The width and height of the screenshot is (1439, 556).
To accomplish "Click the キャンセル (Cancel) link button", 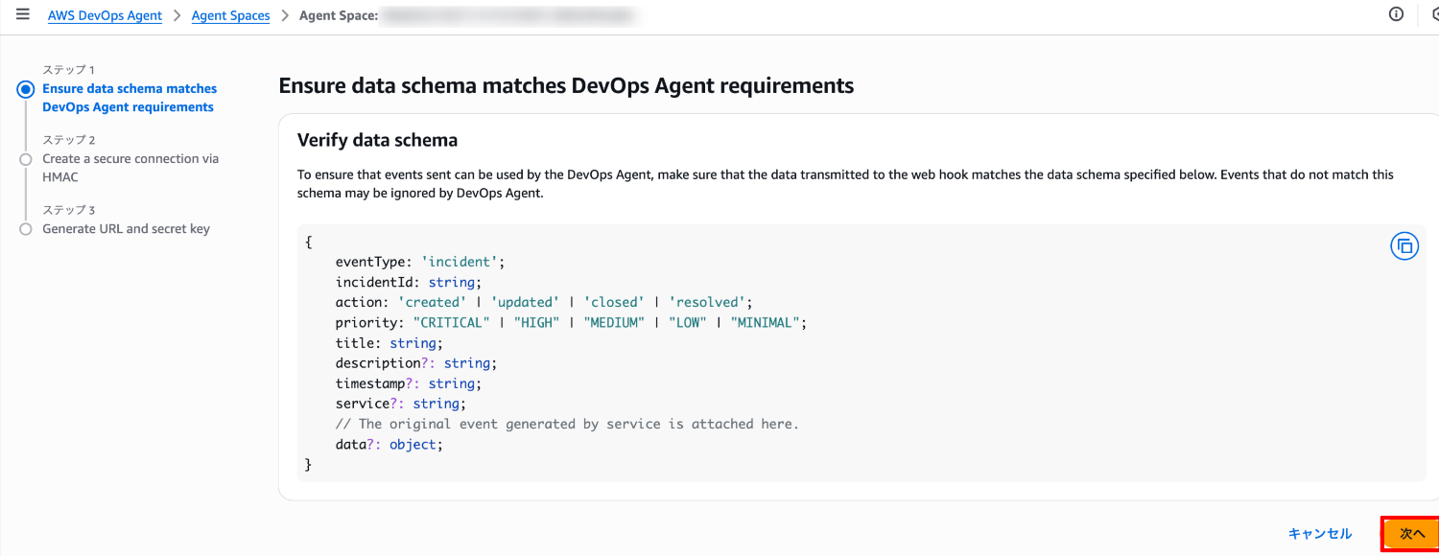I will coord(1320,534).
